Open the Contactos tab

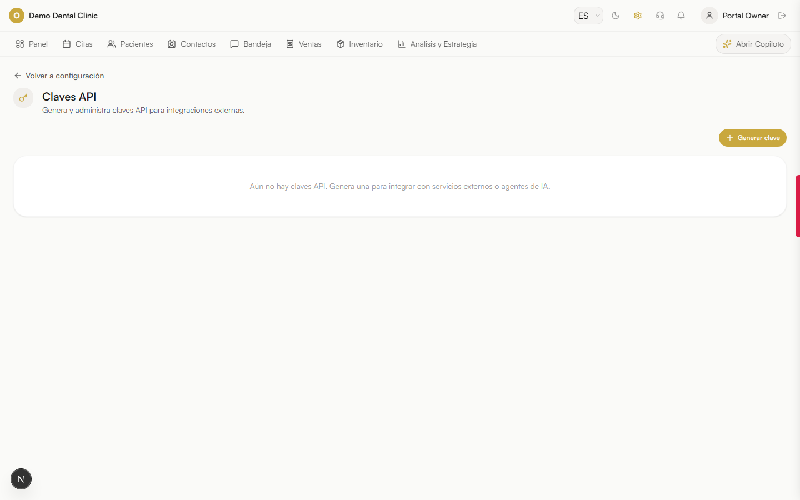click(x=192, y=44)
